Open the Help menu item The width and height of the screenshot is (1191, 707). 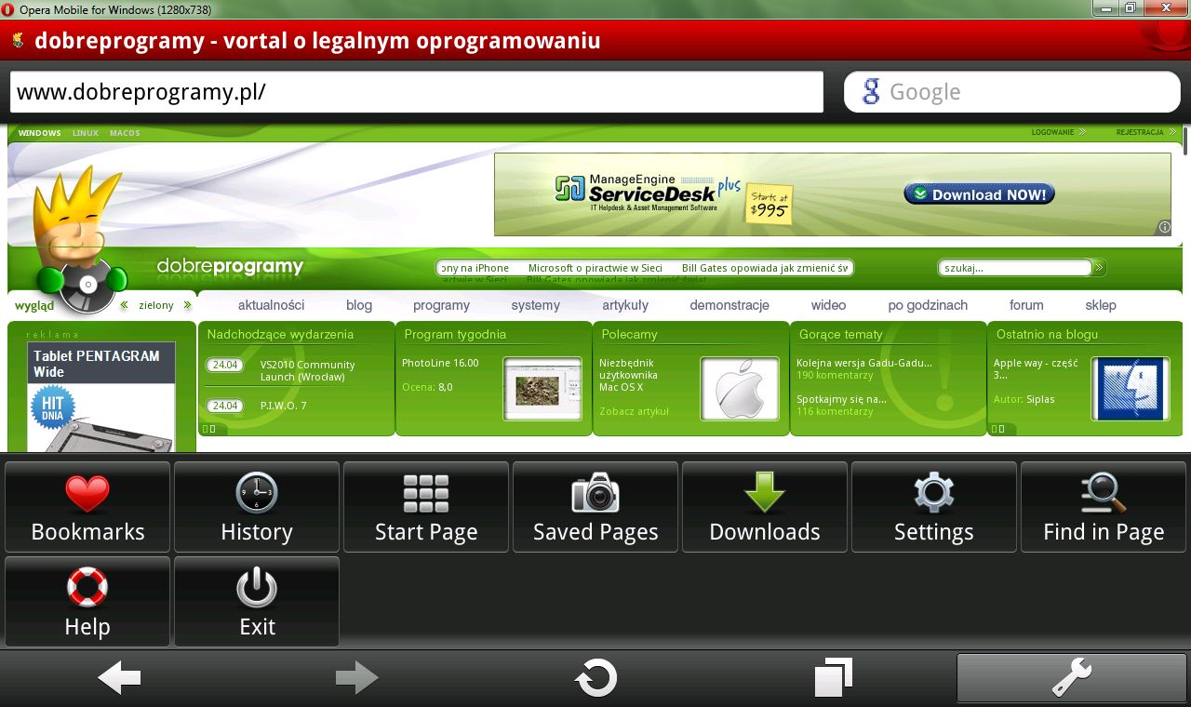(x=87, y=602)
